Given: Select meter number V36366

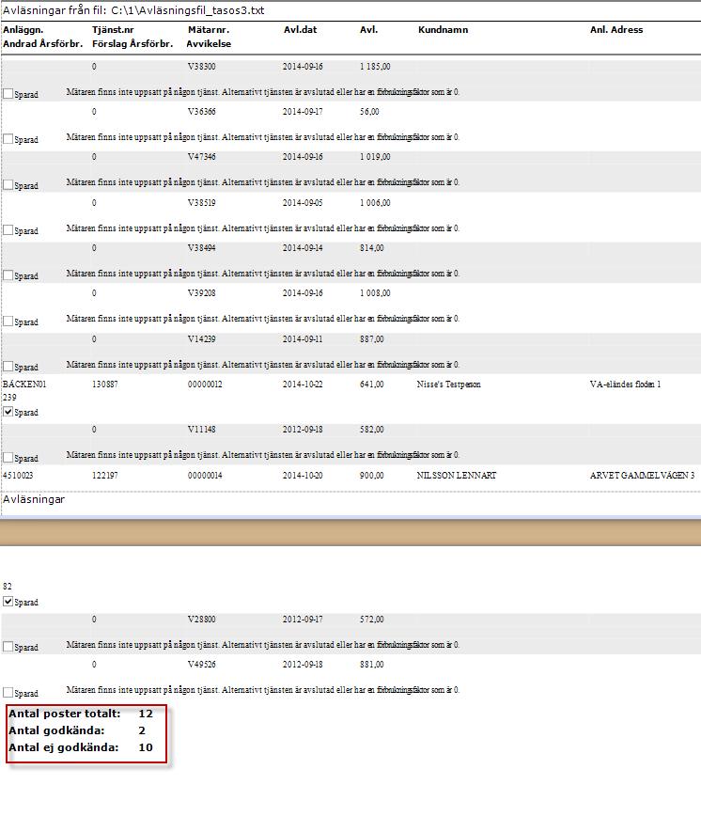Looking at the screenshot, I should tap(201, 112).
